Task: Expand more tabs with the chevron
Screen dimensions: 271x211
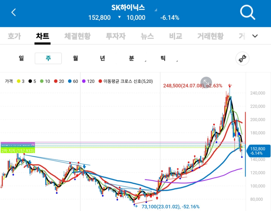Action: click(x=255, y=36)
